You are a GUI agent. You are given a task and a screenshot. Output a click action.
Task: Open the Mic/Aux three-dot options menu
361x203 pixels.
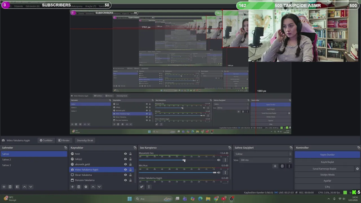pos(225,173)
